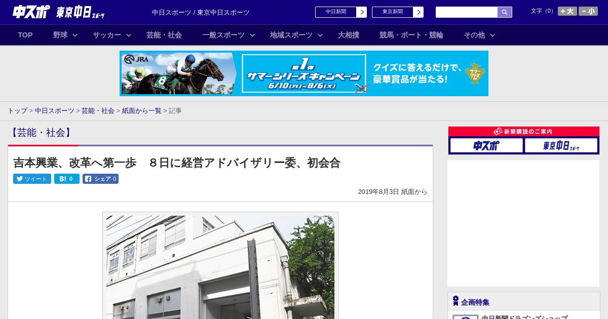Image resolution: width=608 pixels, height=319 pixels.
Task: Click the Hatena B! bookmark button
Action: [67, 179]
